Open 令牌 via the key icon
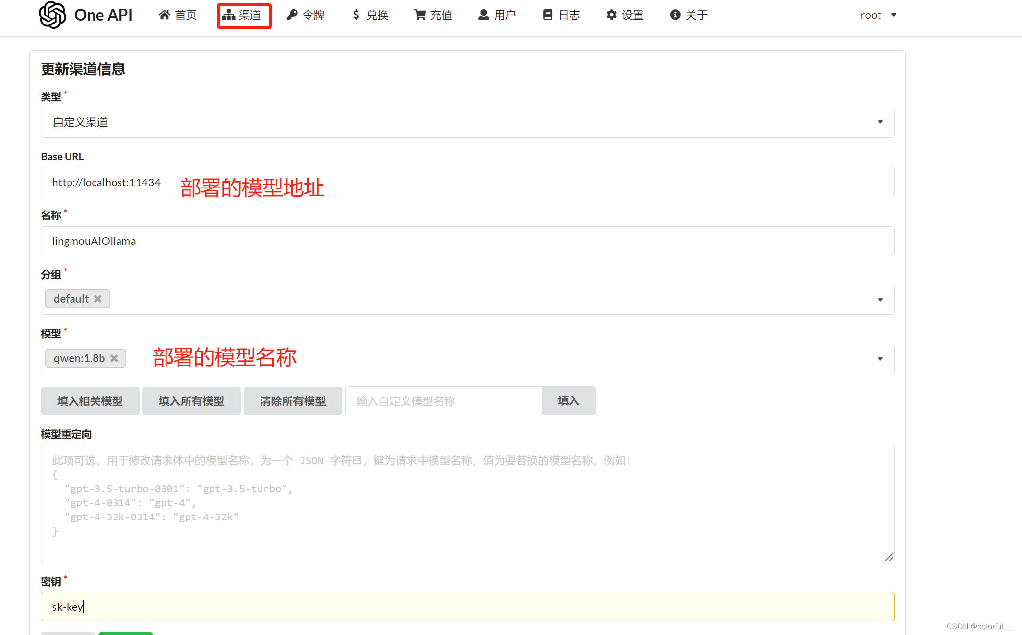Screen dimensions: 1022x635 [x=292, y=15]
